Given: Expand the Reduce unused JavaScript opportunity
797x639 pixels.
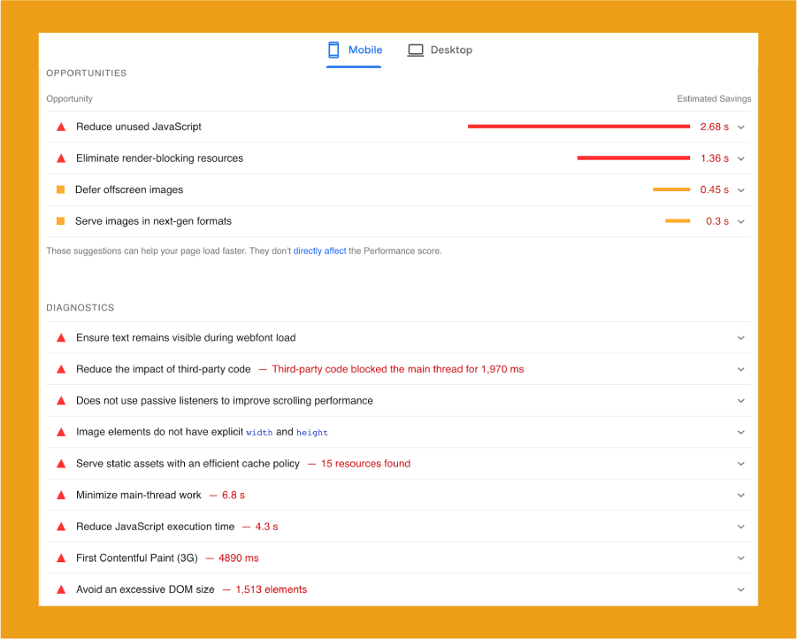Looking at the screenshot, I should (x=741, y=127).
